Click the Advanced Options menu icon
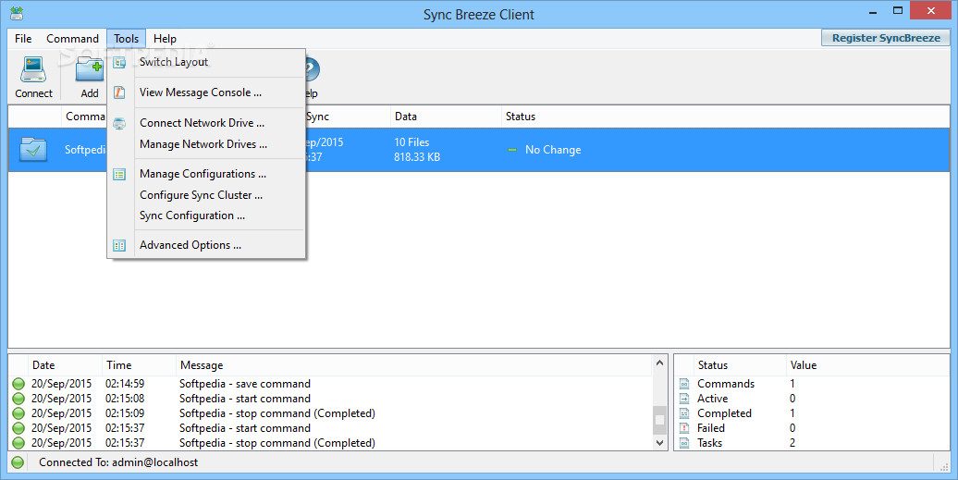This screenshot has height=480, width=958. [x=119, y=245]
